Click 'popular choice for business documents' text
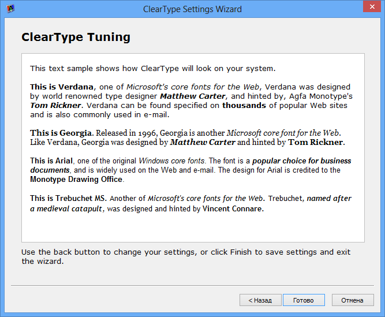385x317 pixels. pos(302,161)
